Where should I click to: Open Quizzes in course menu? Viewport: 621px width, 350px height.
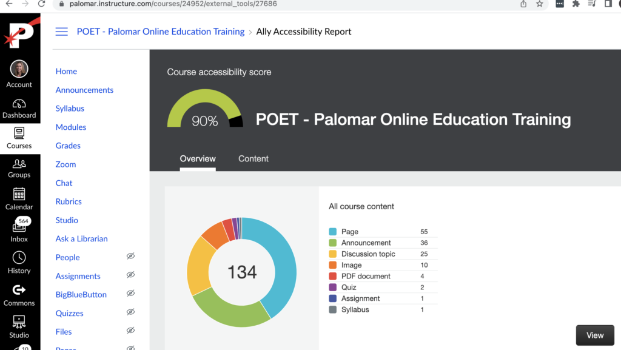69,313
